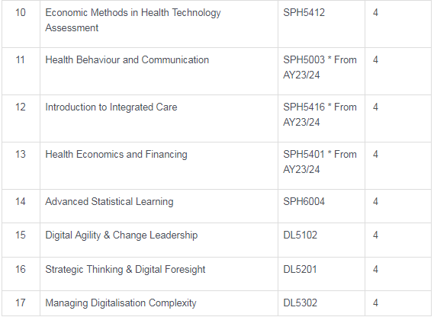This screenshot has width=434, height=317.
Task: Click course code DL5302
Action: [x=300, y=303]
